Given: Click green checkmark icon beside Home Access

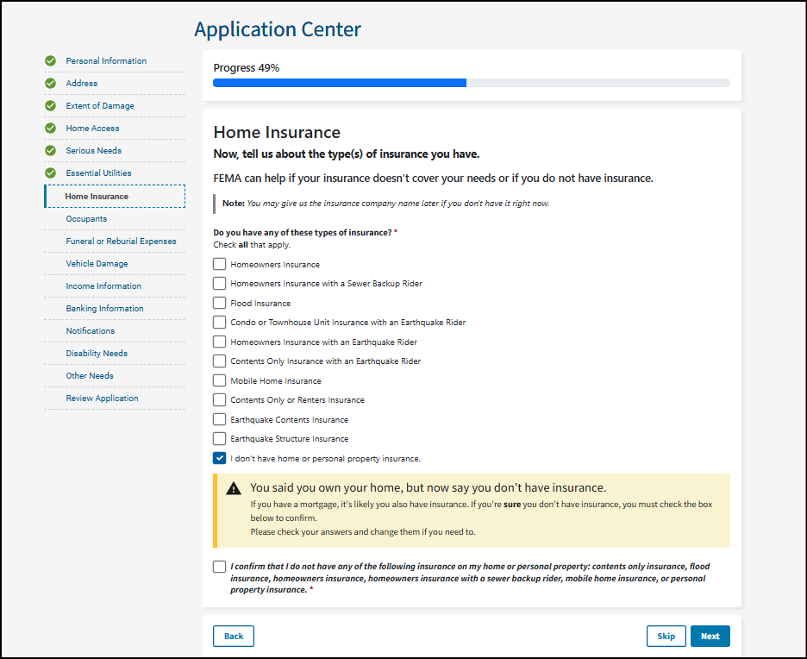Looking at the screenshot, I should [x=51, y=129].
